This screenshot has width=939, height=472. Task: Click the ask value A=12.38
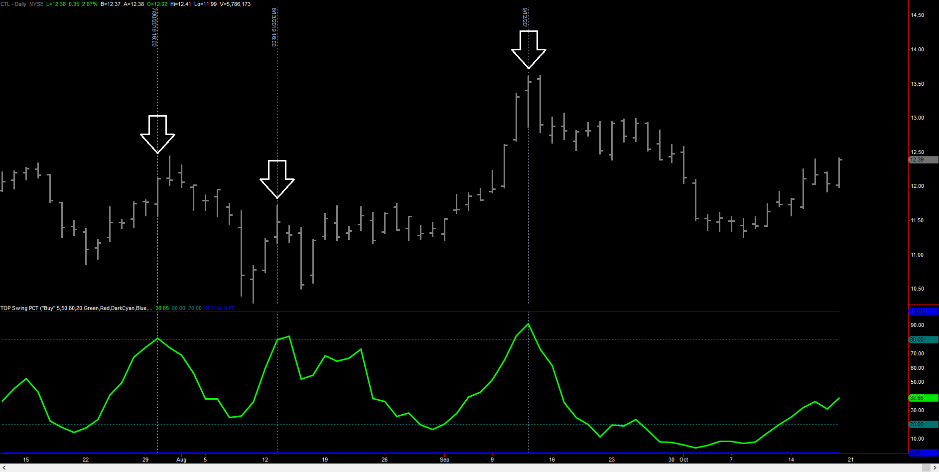point(134,4)
